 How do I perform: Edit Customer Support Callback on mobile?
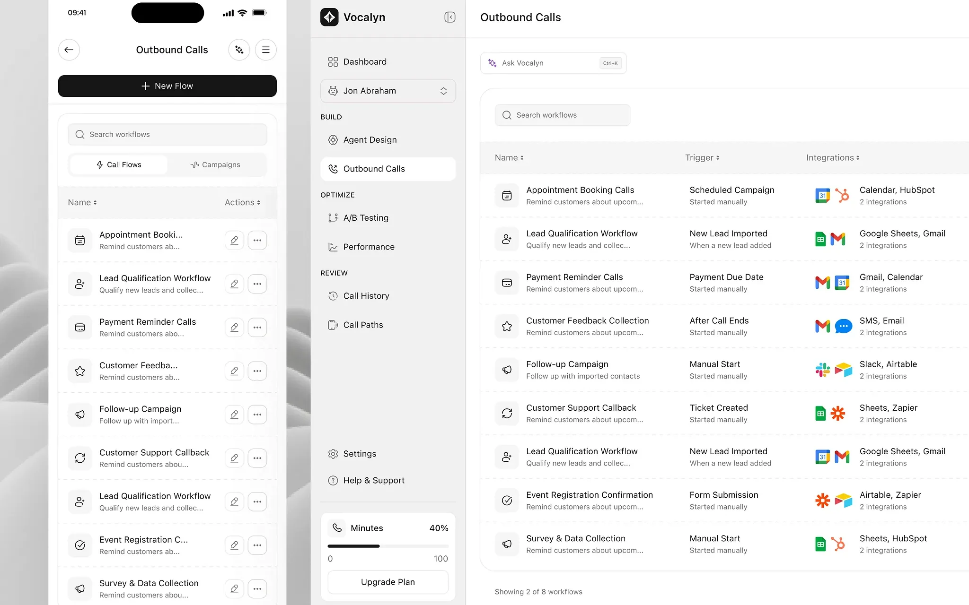point(234,458)
